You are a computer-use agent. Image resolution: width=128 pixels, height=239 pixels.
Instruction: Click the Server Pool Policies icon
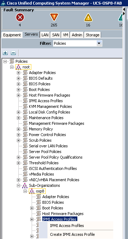25,152
